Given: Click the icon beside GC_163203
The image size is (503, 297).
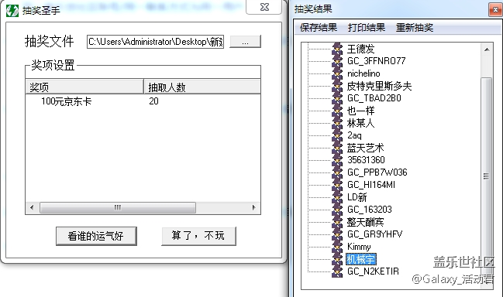Looking at the screenshot, I should 337,210.
